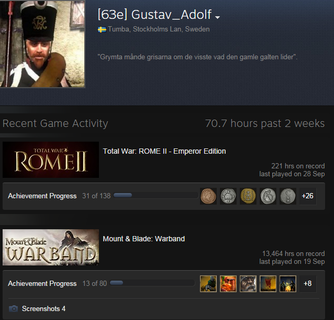Expand the +8 more Warband achievements
334x320 pixels.
pos(308,284)
